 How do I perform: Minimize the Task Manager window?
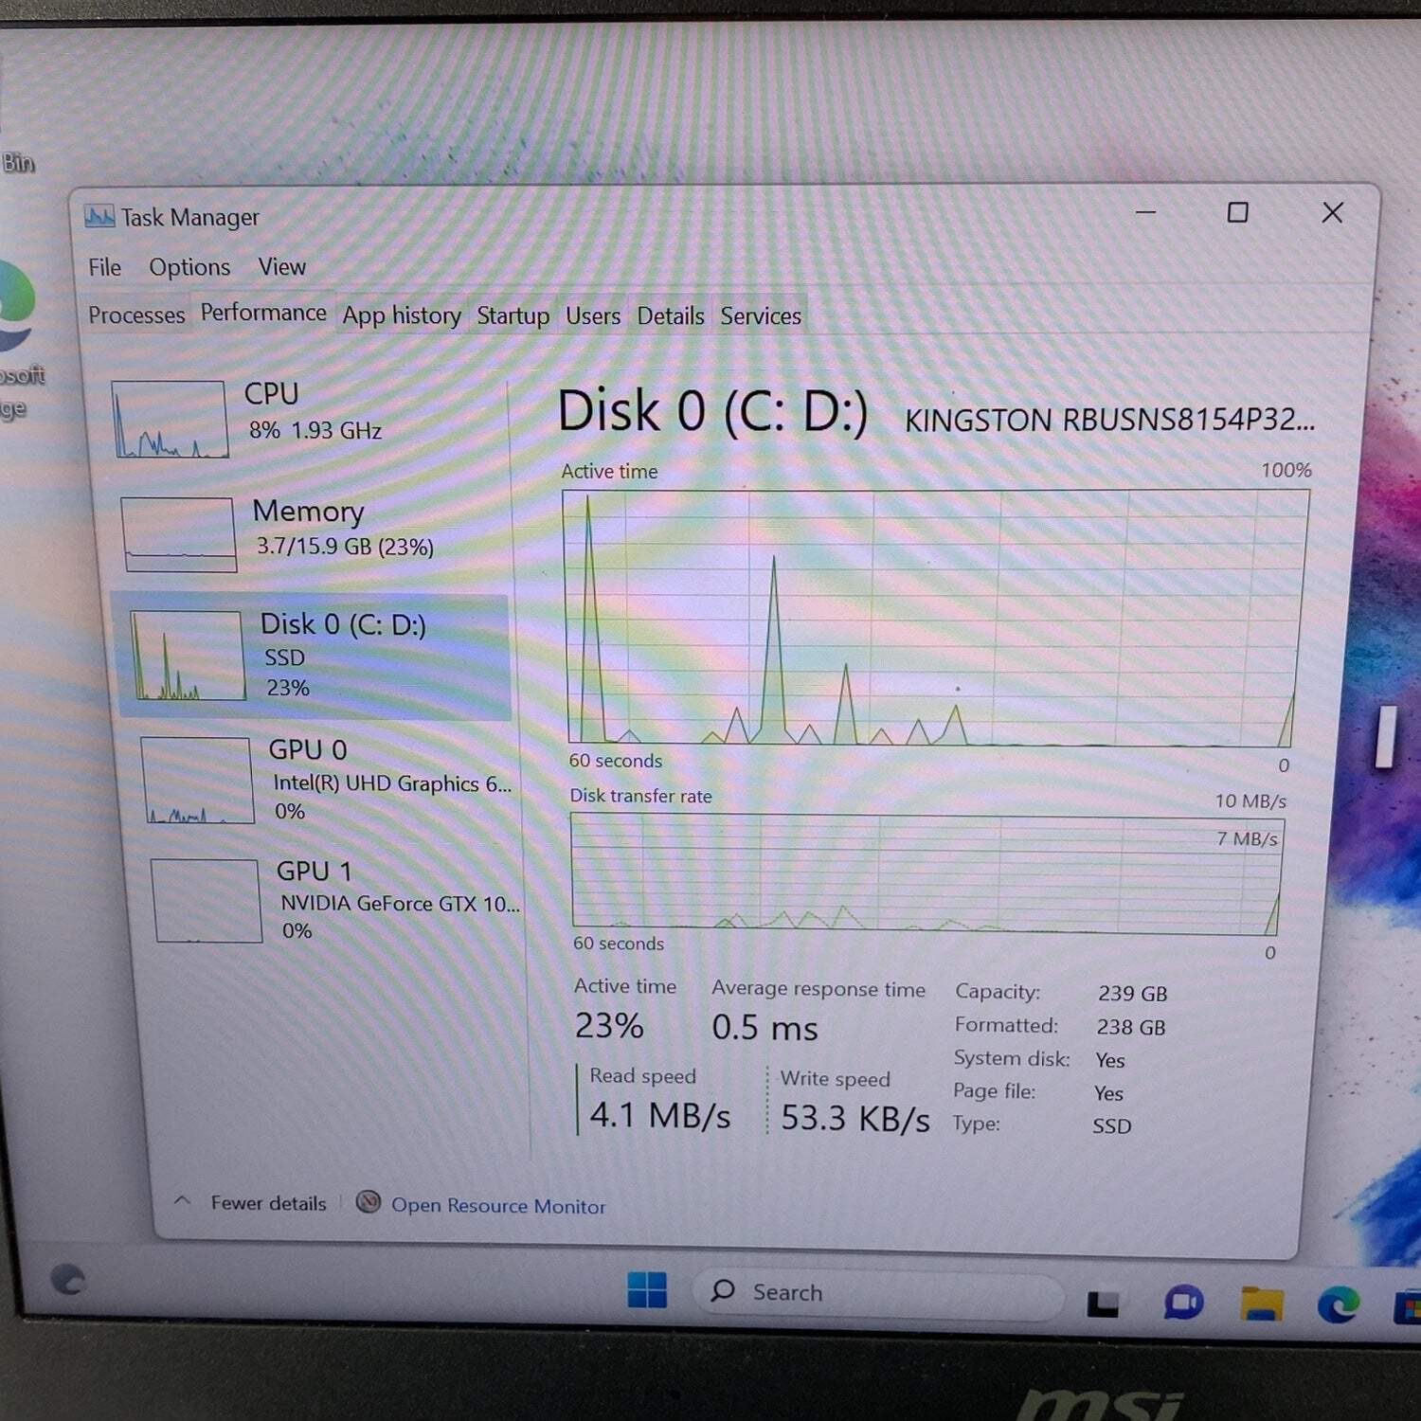1146,212
